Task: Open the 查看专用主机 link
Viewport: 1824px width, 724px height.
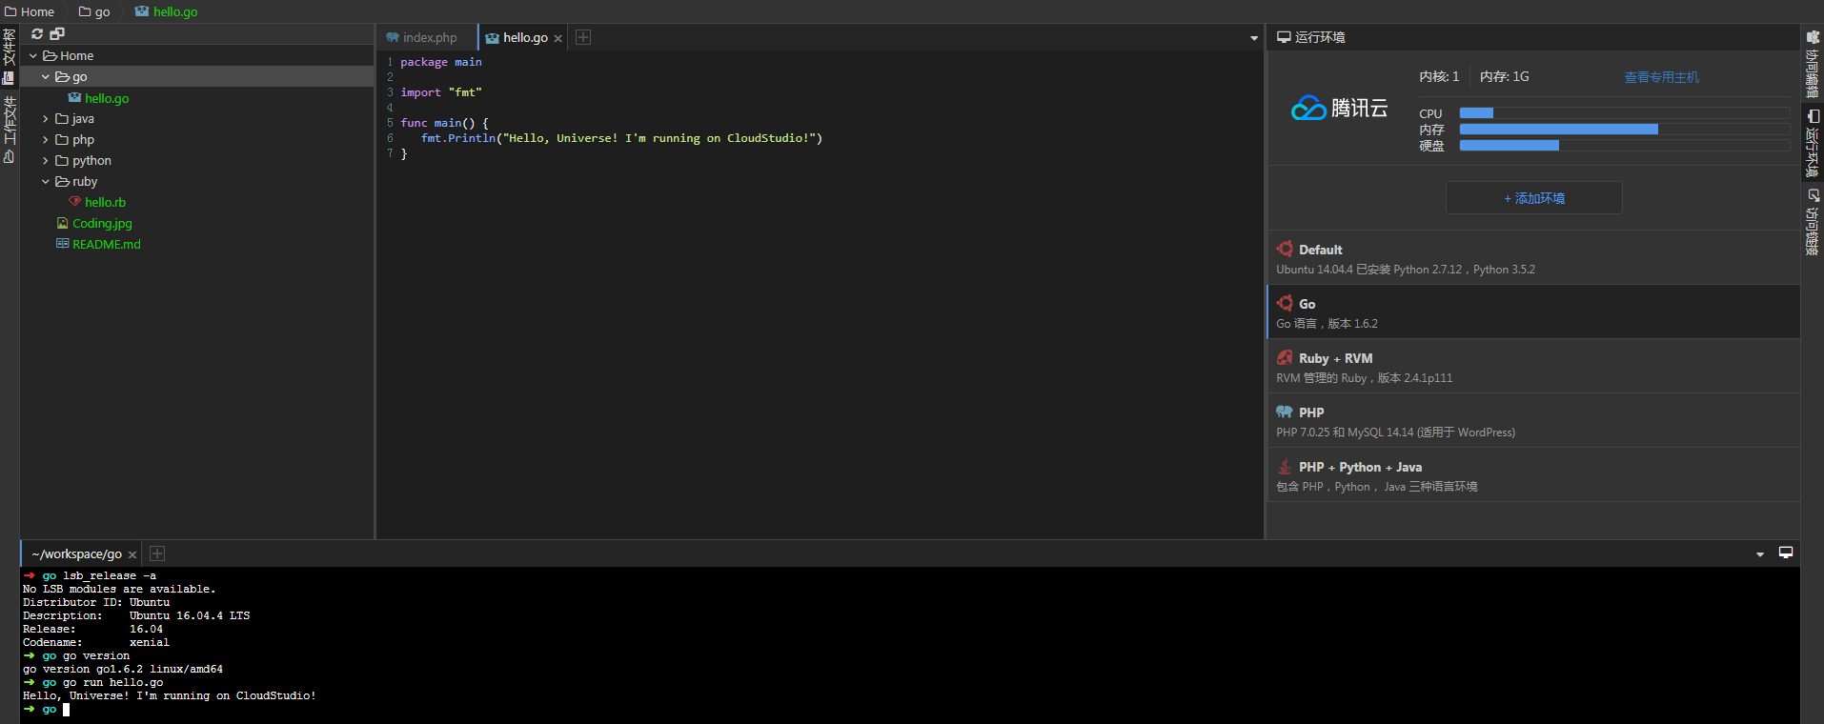Action: click(1661, 77)
